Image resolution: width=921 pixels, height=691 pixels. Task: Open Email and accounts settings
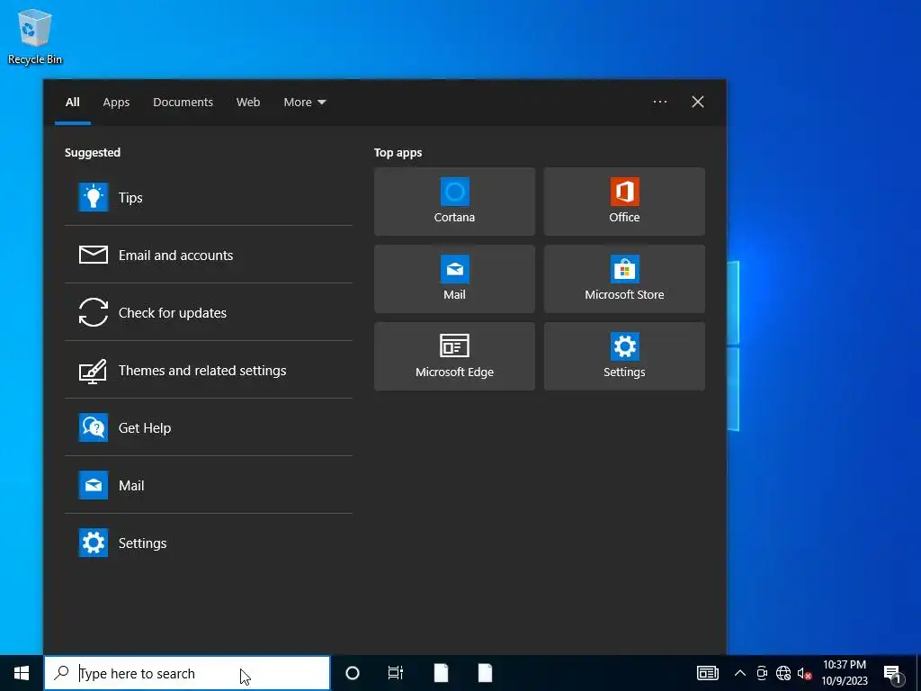[208, 255]
